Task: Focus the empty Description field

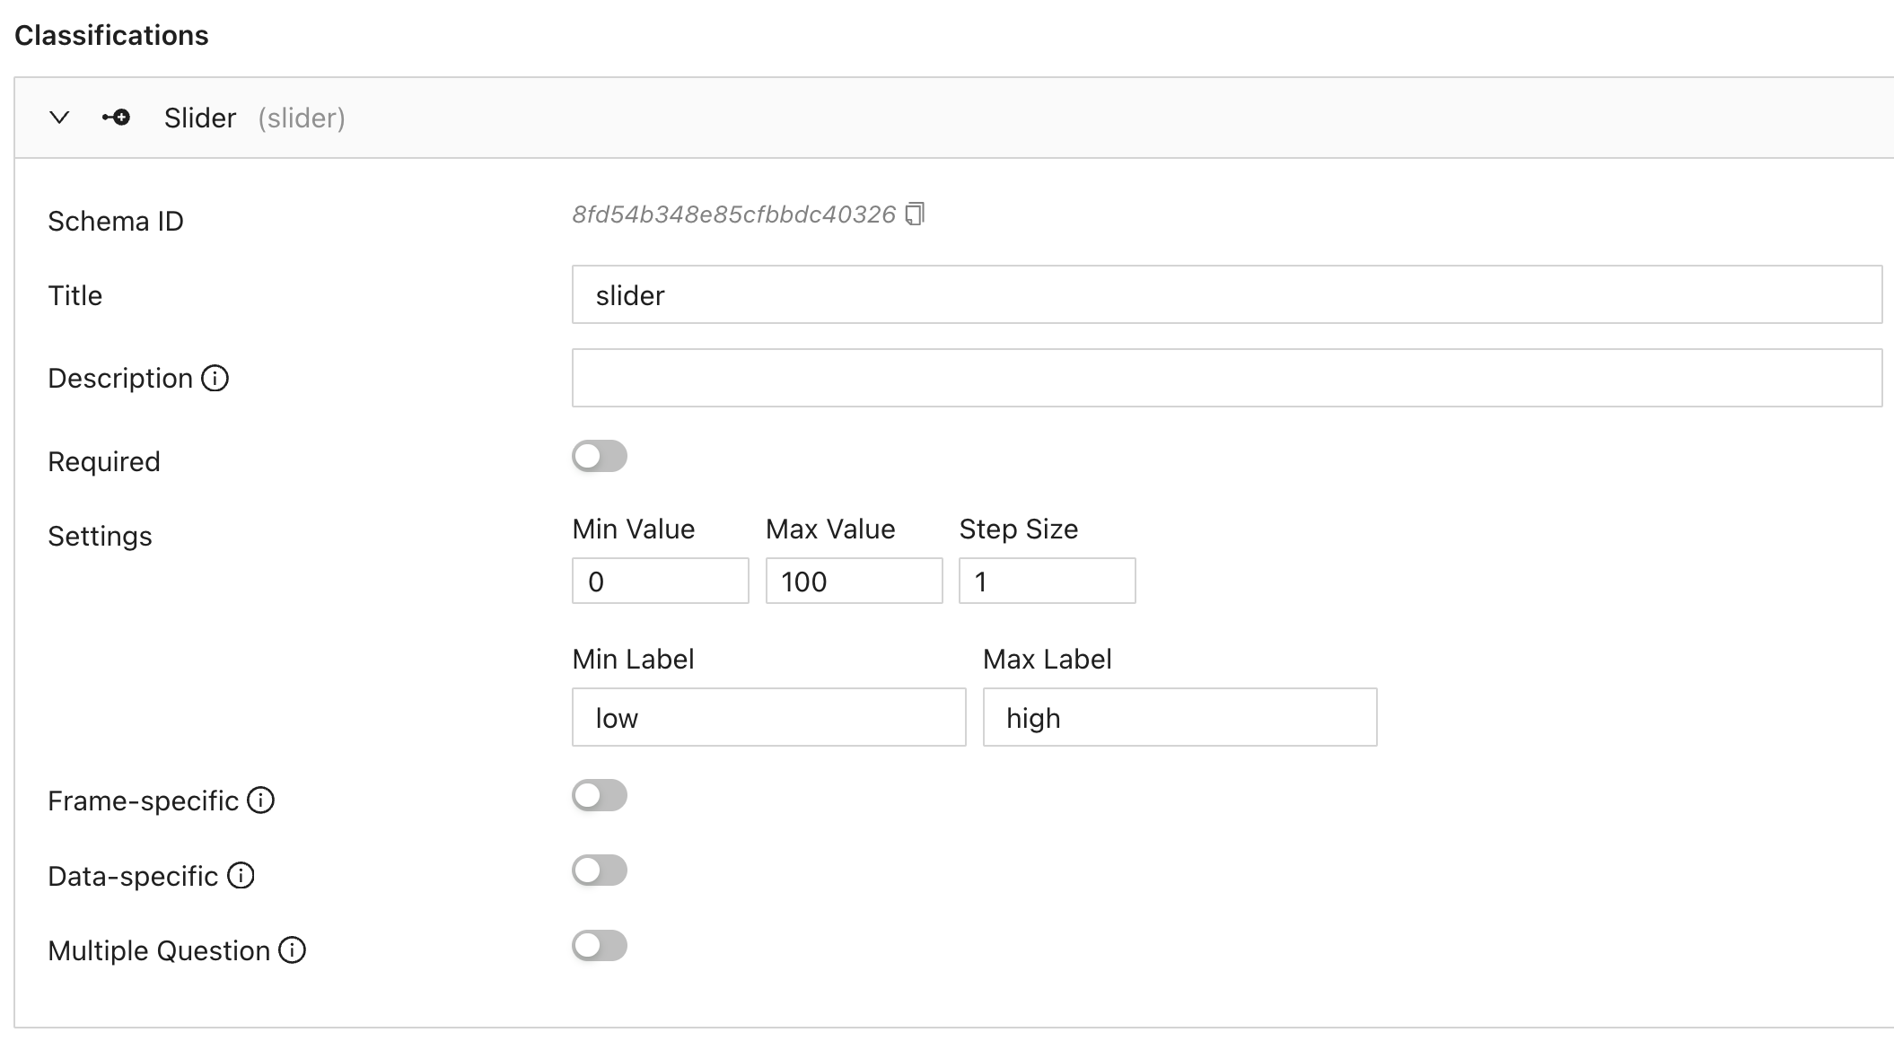Action: tap(1227, 378)
